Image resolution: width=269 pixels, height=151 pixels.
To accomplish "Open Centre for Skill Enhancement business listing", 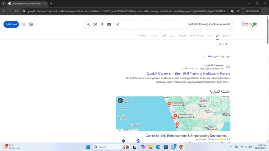I will (187, 136).
